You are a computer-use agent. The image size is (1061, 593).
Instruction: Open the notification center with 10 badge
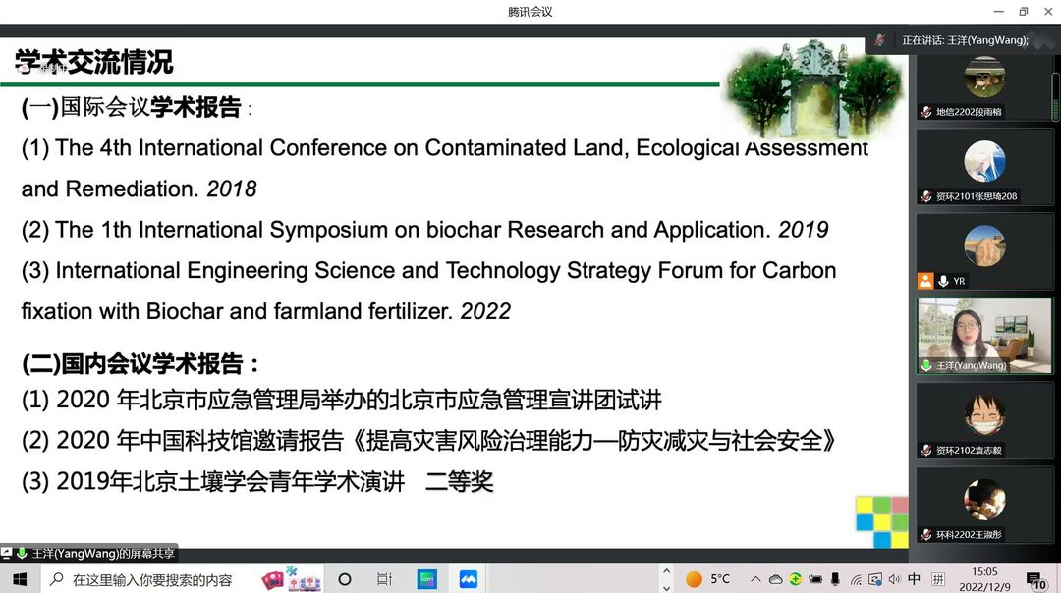click(1036, 580)
